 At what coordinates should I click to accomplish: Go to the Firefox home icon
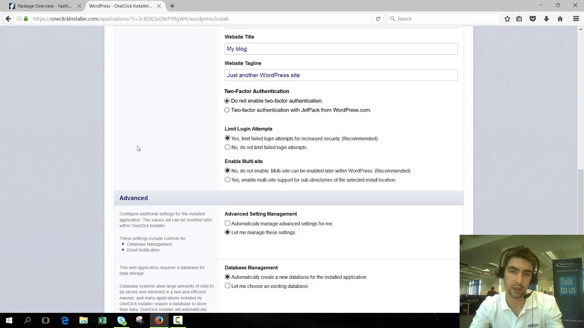coord(560,19)
